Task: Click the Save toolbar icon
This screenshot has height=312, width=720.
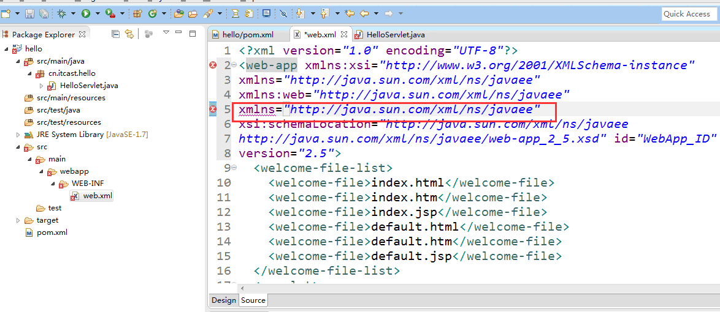Action: point(30,13)
